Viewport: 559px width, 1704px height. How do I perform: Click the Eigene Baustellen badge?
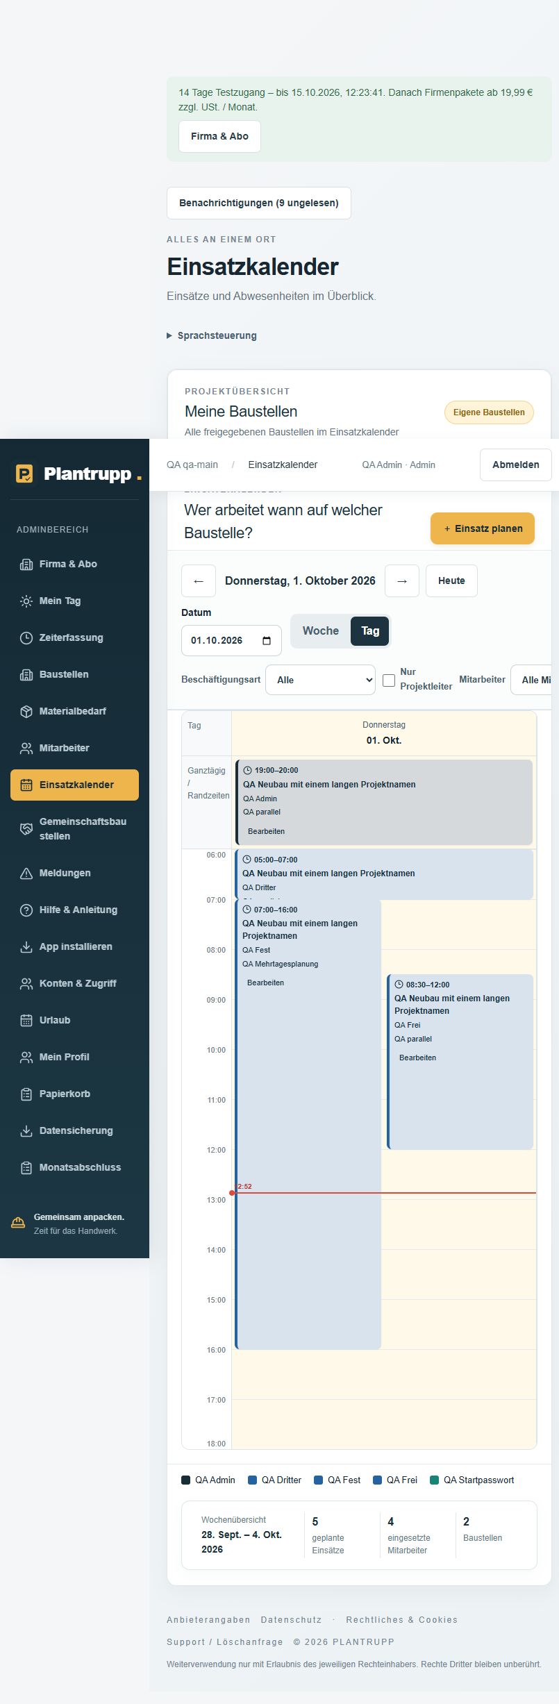click(x=489, y=412)
